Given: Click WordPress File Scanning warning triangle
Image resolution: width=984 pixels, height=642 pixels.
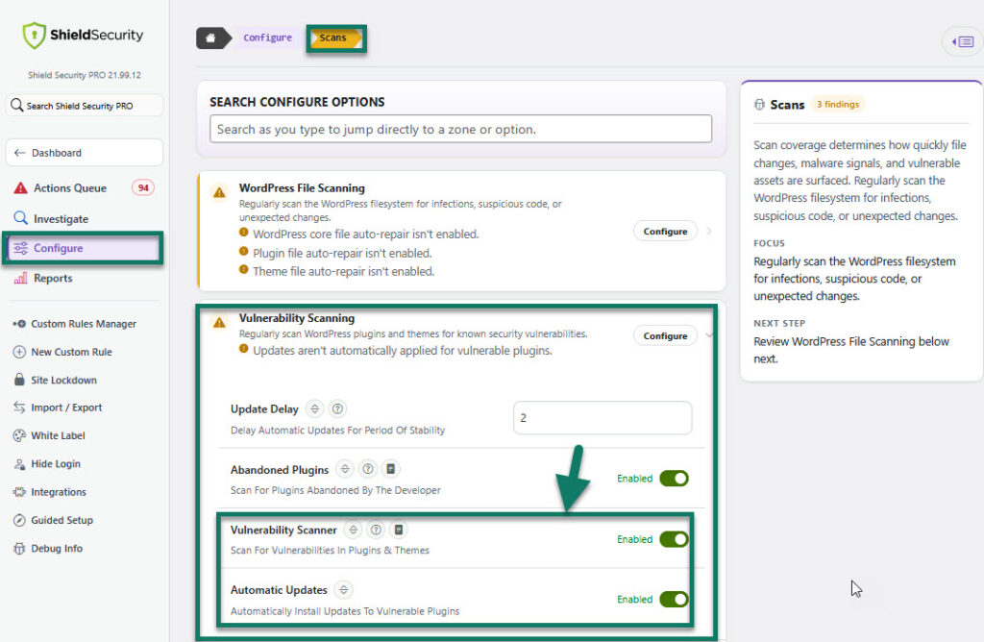Looking at the screenshot, I should coord(219,192).
